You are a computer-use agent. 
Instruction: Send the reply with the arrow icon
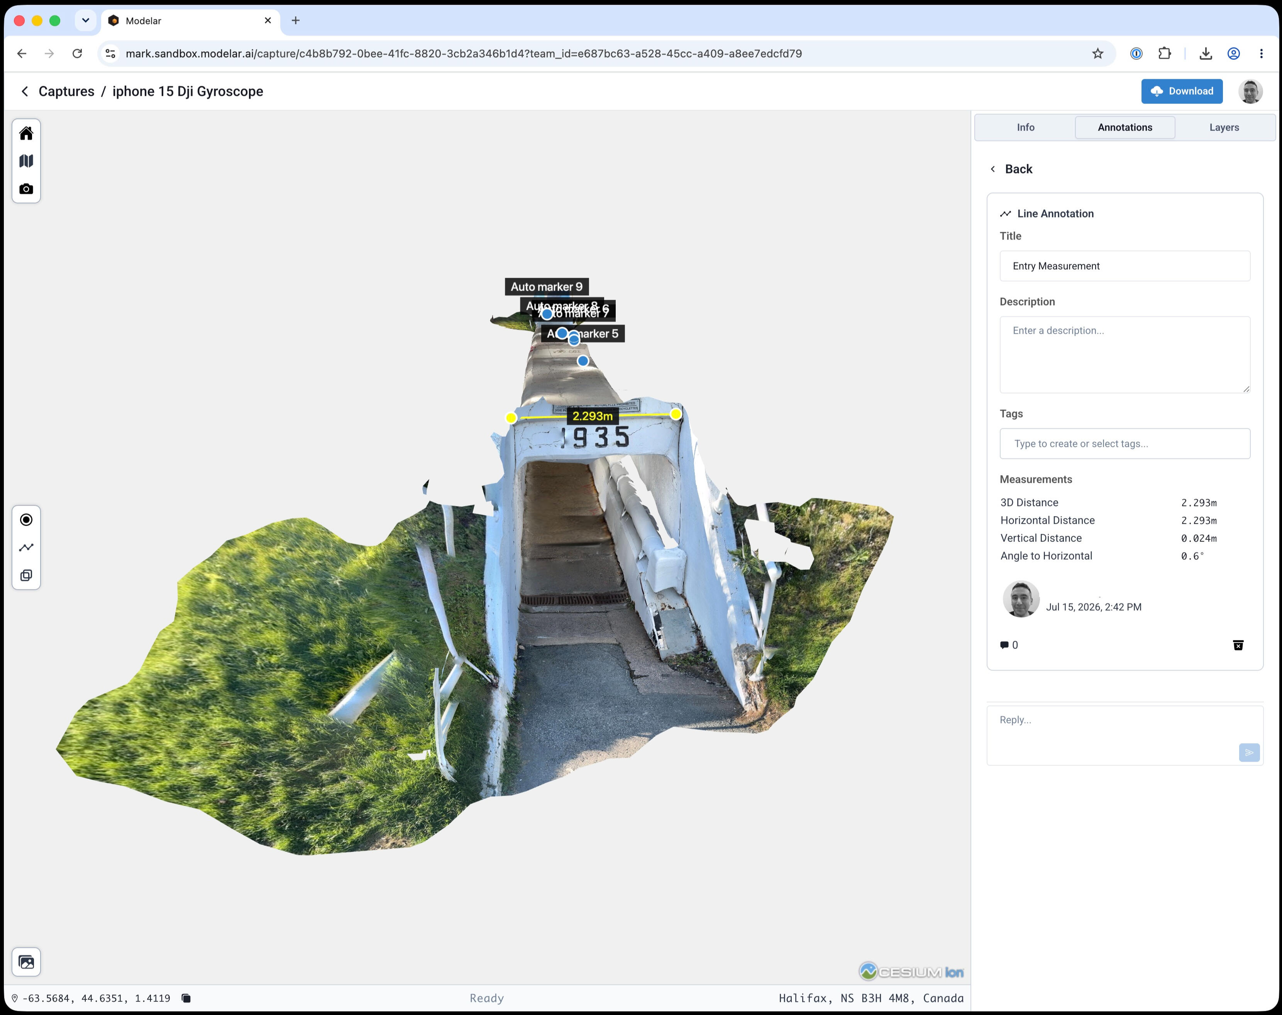[x=1249, y=752]
